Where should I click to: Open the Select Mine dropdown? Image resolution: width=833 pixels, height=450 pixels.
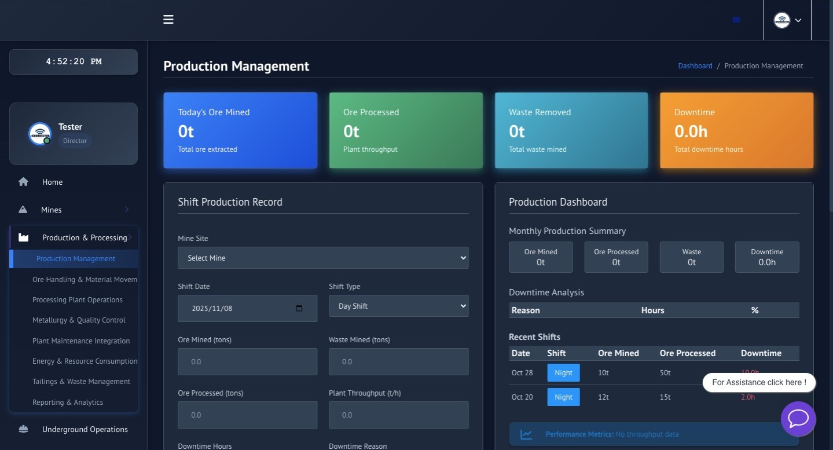(323, 257)
